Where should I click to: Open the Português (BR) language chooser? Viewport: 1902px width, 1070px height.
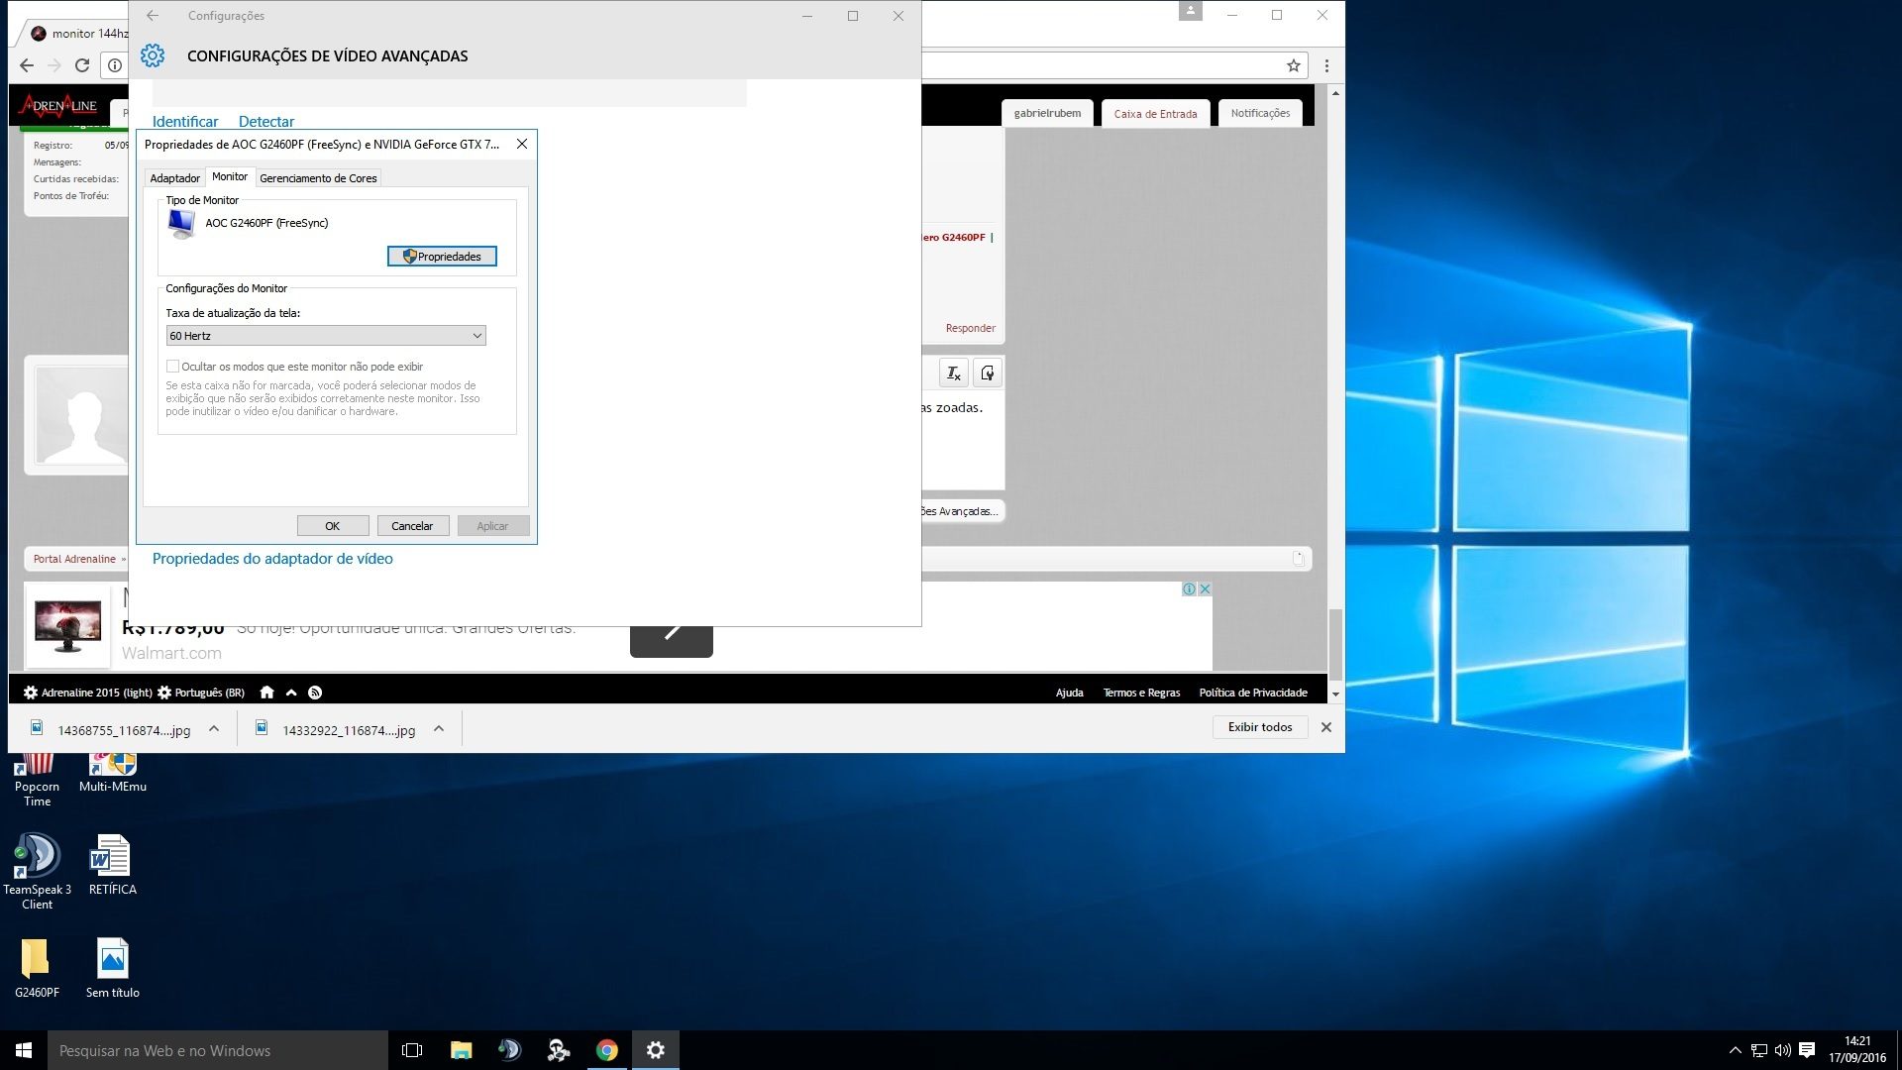[201, 693]
